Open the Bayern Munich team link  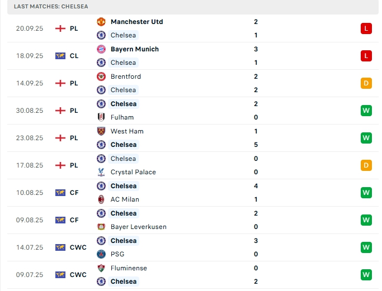click(x=134, y=49)
